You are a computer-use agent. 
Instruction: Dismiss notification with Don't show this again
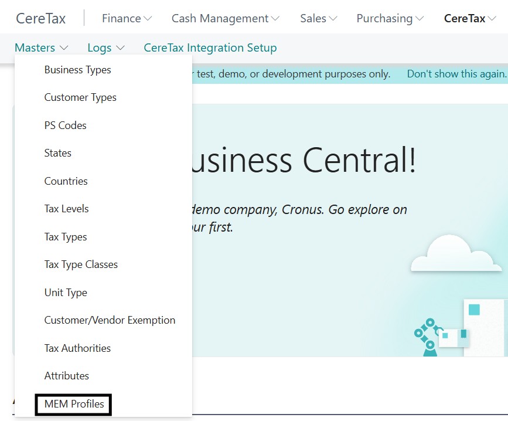(x=457, y=74)
